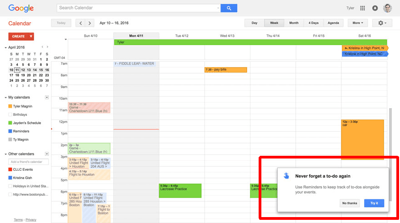Open the Create button dropdown arrow

coord(31,36)
